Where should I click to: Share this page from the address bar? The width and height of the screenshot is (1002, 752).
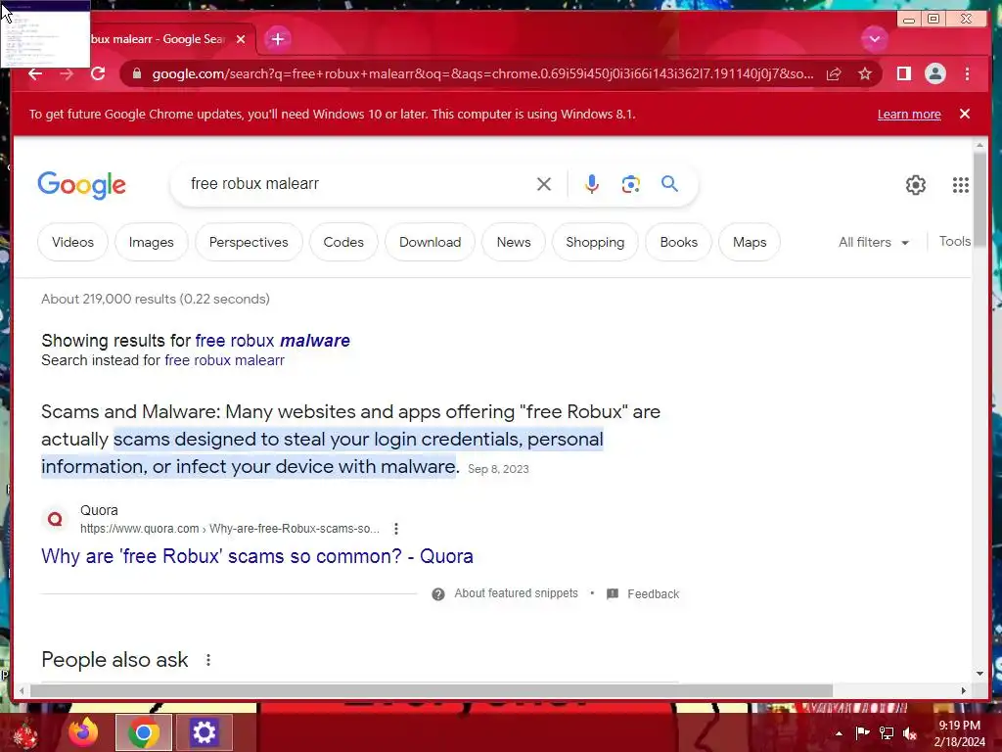coord(834,74)
